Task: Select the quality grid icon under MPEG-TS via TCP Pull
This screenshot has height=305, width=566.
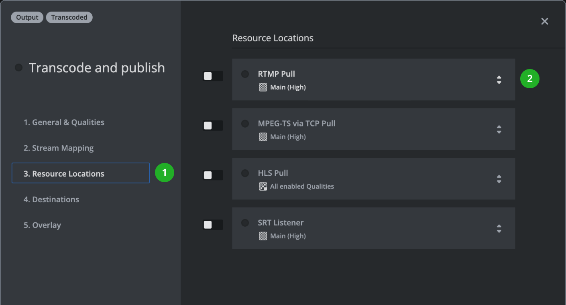Action: pyautogui.click(x=263, y=136)
